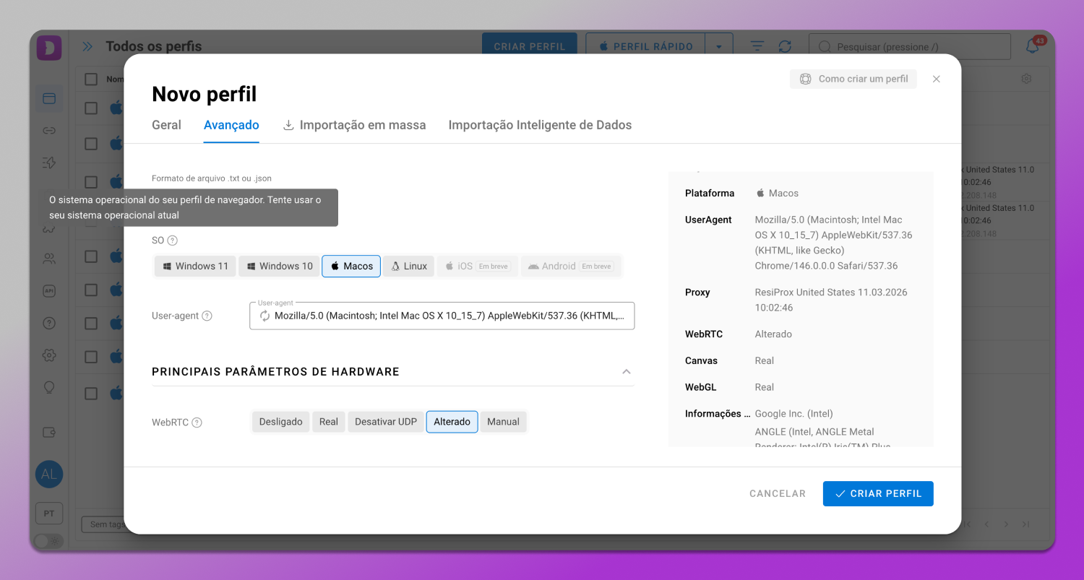Click the help icon beside WebRTC label

coord(197,423)
